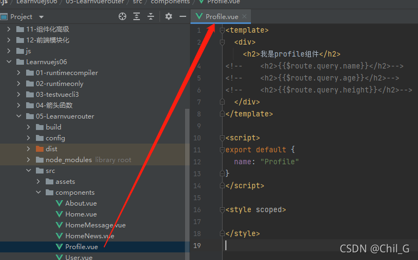Click the Vue icon beside About.vue
Screen dimensions: 418x260
pos(59,203)
